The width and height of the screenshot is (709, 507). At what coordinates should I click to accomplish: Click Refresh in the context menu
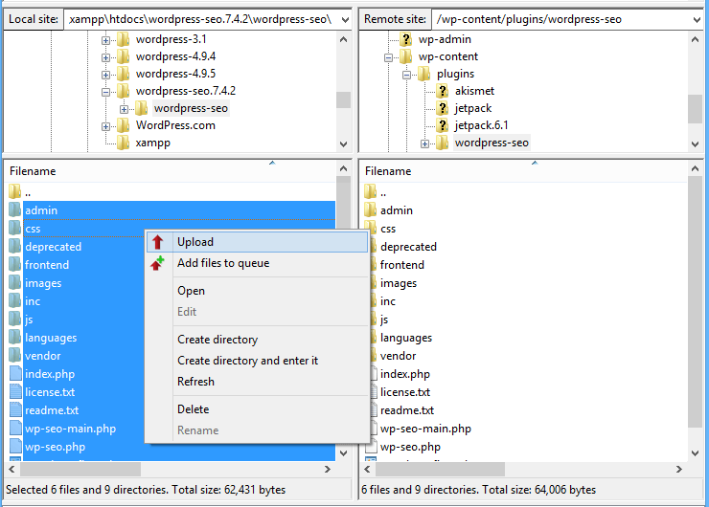(257, 382)
